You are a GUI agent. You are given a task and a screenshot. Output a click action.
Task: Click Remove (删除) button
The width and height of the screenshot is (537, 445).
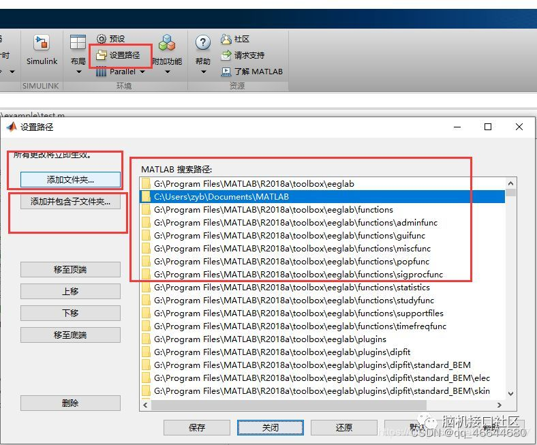pyautogui.click(x=70, y=403)
